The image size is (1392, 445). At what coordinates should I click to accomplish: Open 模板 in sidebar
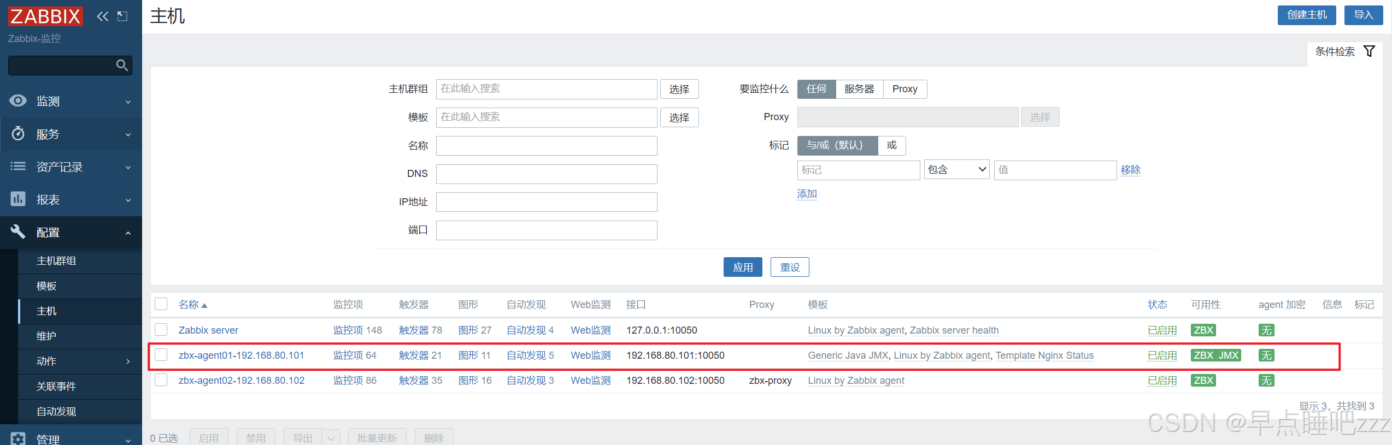click(x=46, y=286)
